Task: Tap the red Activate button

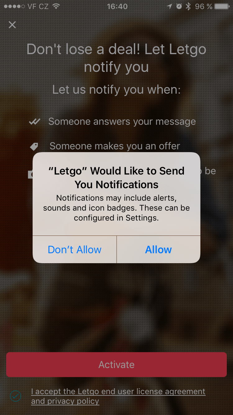Action: coord(116,365)
